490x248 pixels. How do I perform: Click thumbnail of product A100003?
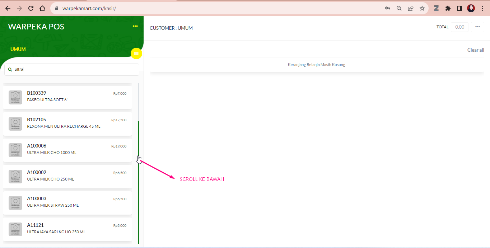click(15, 203)
